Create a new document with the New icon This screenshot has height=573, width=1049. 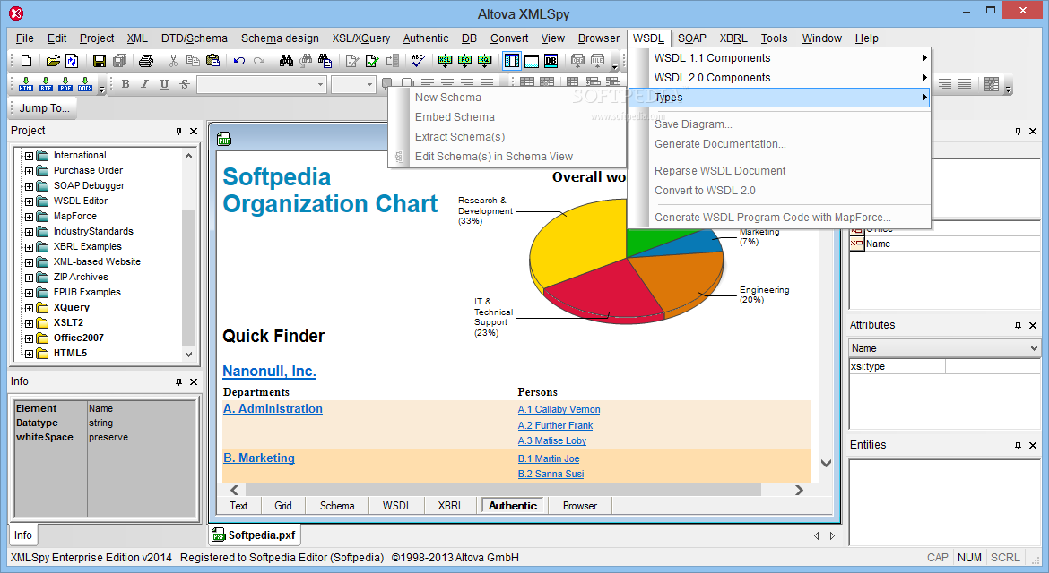coord(26,61)
